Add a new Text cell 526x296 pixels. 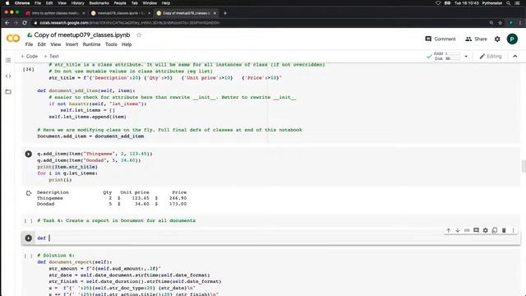point(51,57)
